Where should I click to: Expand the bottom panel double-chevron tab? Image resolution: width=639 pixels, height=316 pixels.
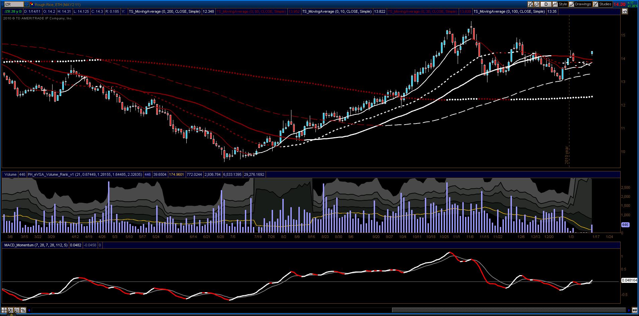tap(12, 314)
